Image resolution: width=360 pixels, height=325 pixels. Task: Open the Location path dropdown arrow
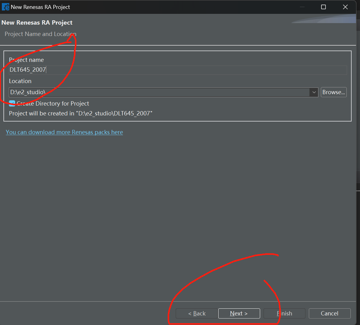314,92
